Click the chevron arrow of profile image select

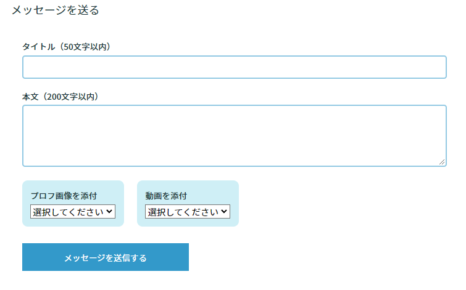[110, 212]
